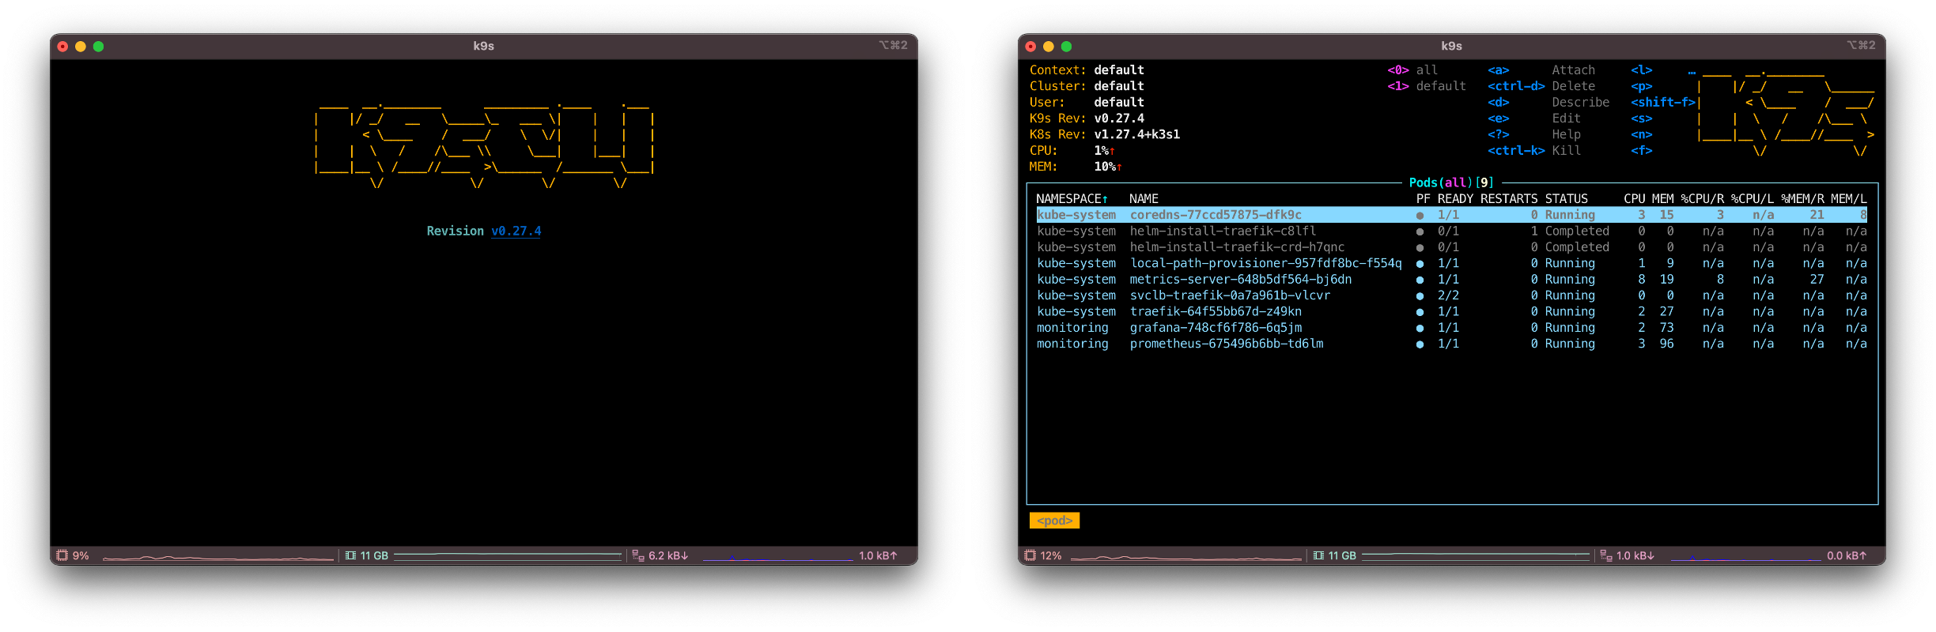The width and height of the screenshot is (1936, 632).
Task: Click port-forward dot on coredns pod row
Action: pyautogui.click(x=1420, y=216)
